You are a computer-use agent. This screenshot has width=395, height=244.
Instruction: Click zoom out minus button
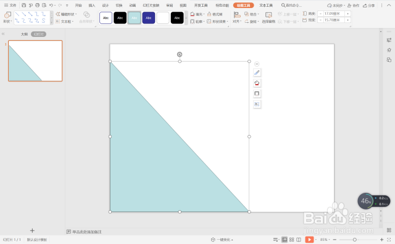(x=335, y=240)
